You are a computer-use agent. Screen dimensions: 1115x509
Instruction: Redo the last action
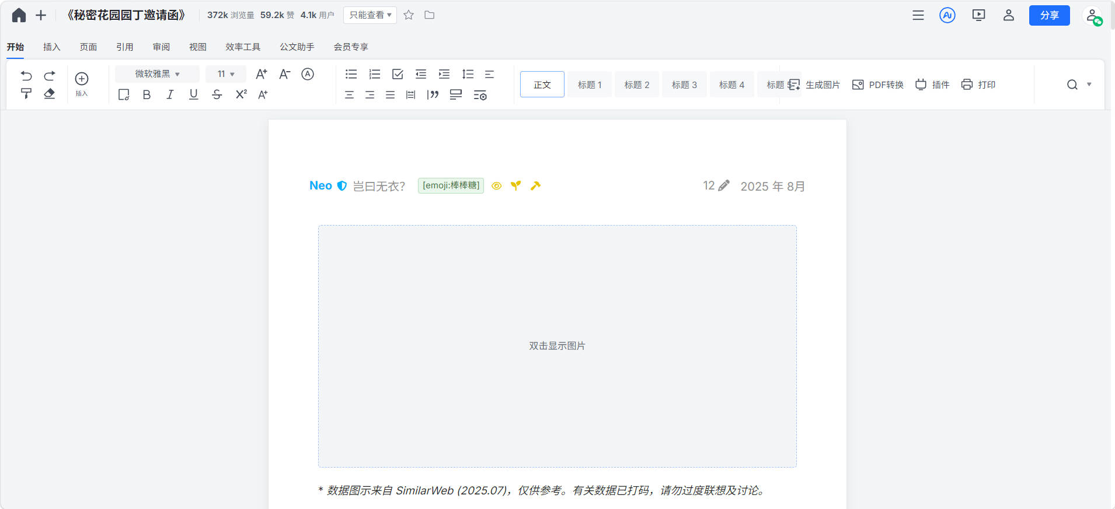click(x=50, y=76)
